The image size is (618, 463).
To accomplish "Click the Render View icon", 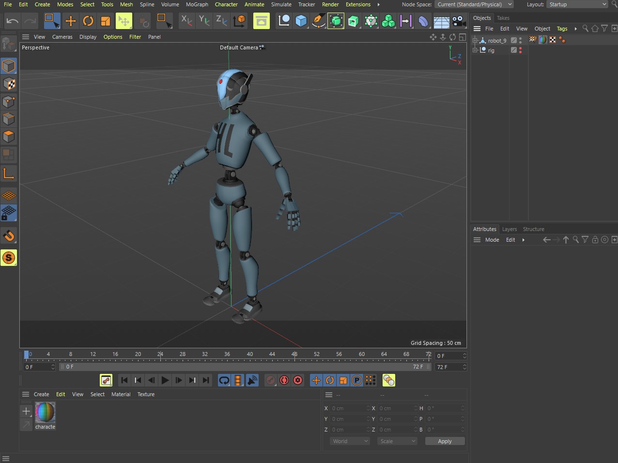I will [x=262, y=21].
